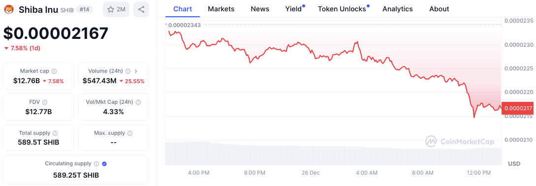Click the Total supply info icon
The image size is (536, 186).
click(x=55, y=133)
